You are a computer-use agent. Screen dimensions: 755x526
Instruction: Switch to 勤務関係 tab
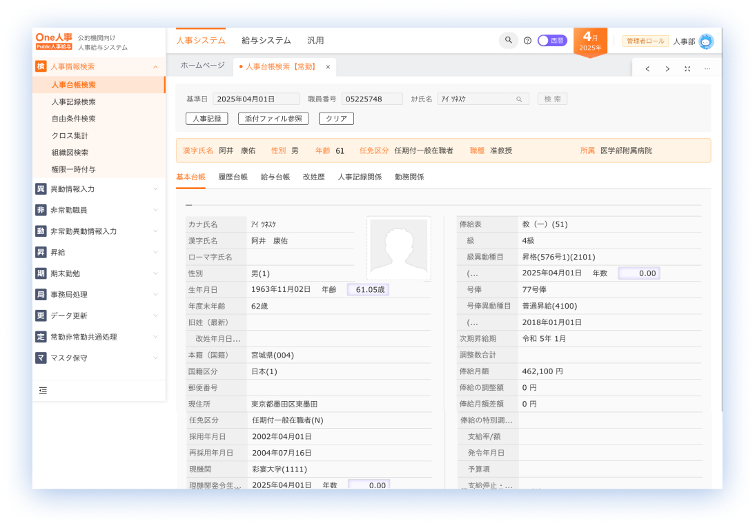pyautogui.click(x=409, y=177)
